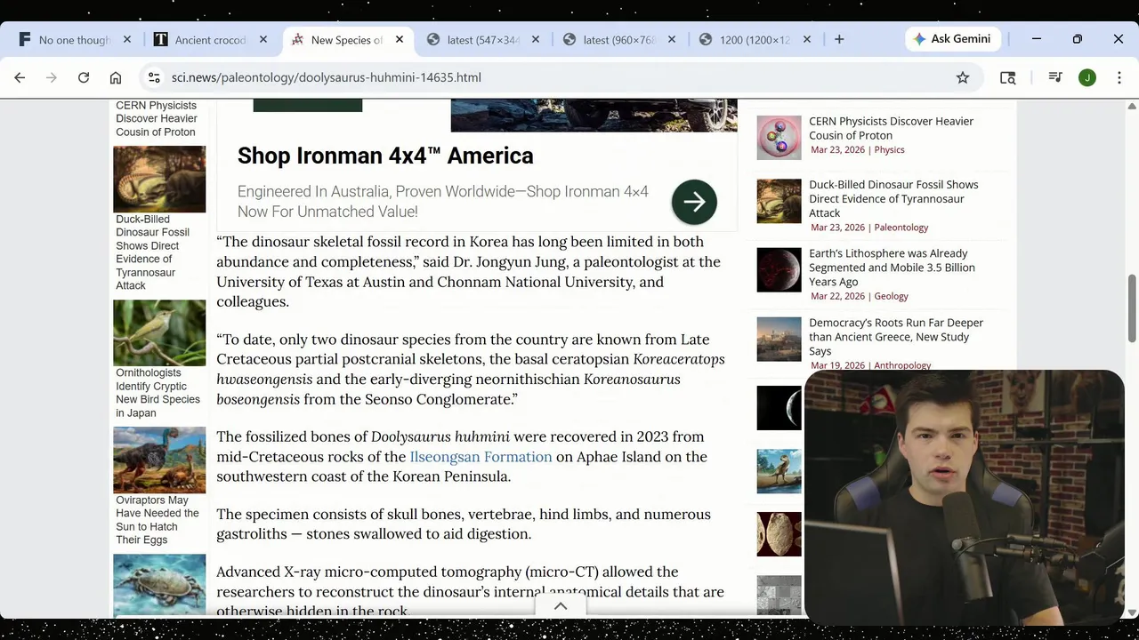The image size is (1139, 640).
Task: Click the red Earth lithosphere thumbnail
Action: pyautogui.click(x=779, y=270)
